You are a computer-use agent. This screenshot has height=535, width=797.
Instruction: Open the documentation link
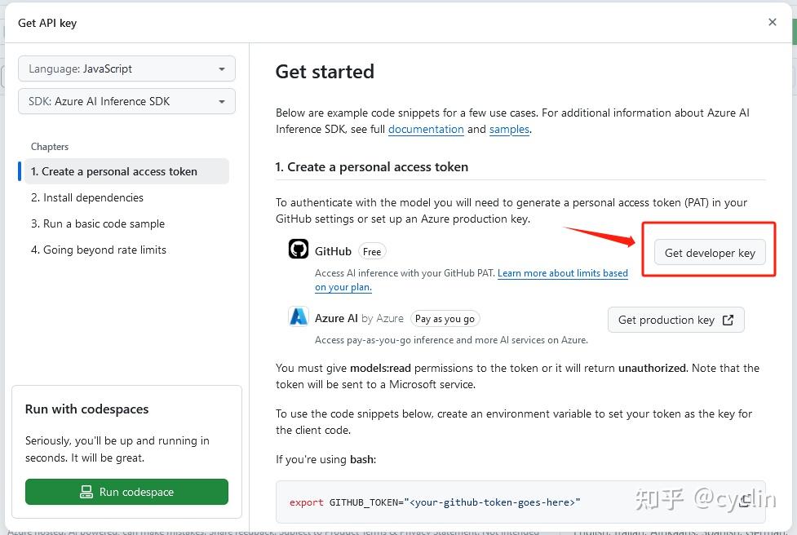[426, 129]
